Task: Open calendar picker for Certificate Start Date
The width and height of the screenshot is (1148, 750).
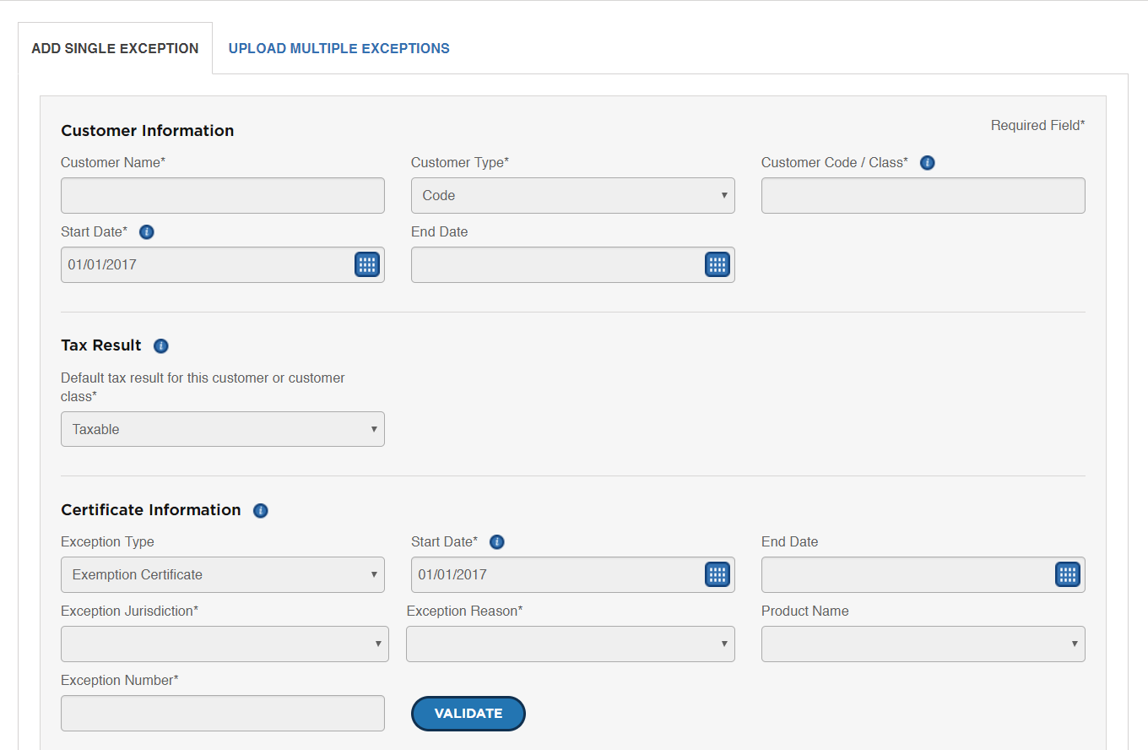Action: click(x=717, y=574)
